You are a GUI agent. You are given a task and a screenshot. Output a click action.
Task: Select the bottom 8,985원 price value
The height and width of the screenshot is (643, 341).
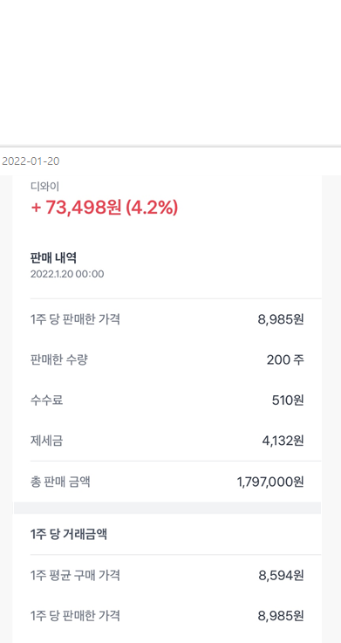pos(281,616)
